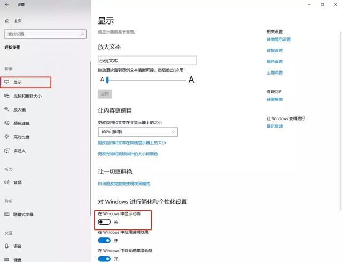Click the 让内容更醒目 heading
Viewport: 342px width, 262px height.
[115, 110]
